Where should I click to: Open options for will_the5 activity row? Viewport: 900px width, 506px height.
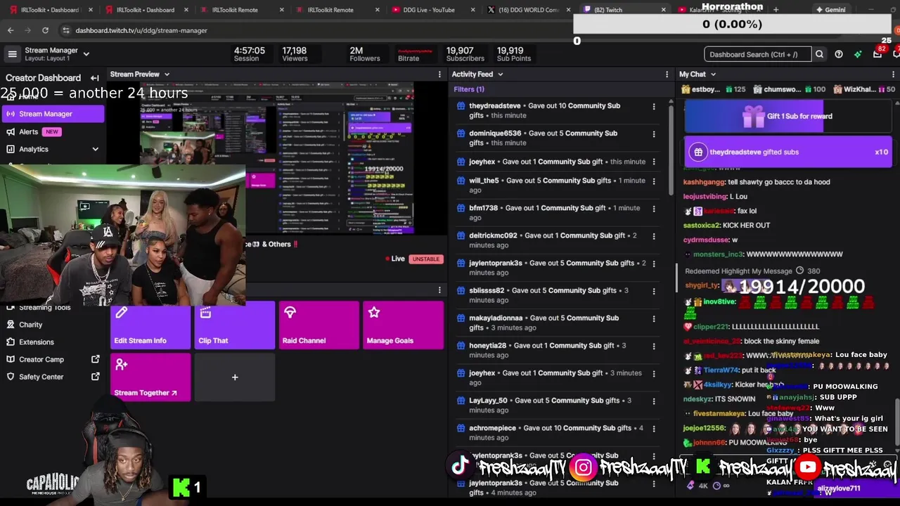click(654, 181)
